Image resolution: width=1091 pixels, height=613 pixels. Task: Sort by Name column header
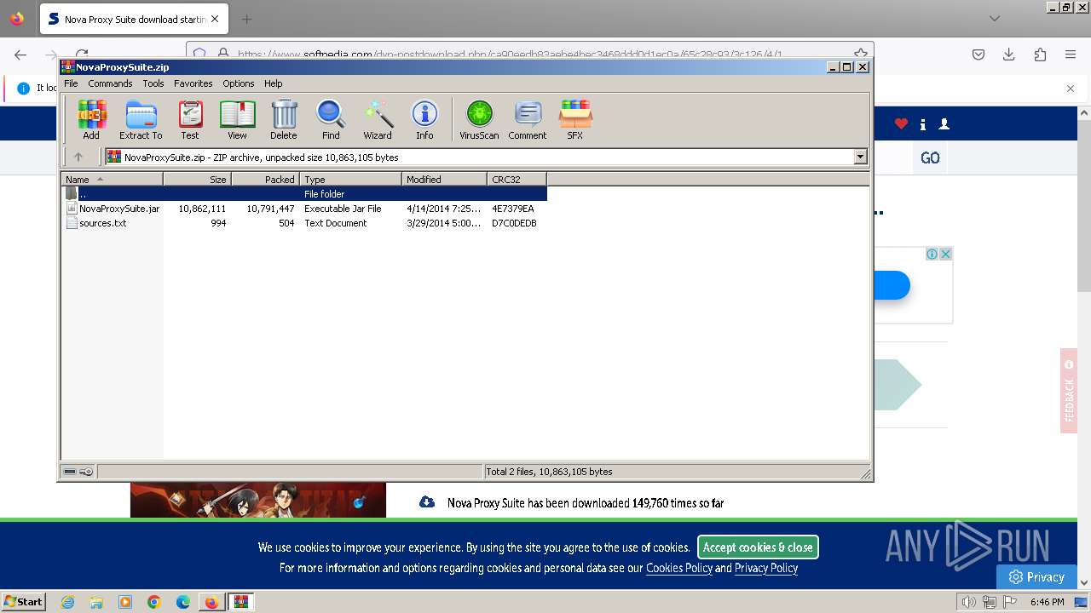tap(112, 179)
